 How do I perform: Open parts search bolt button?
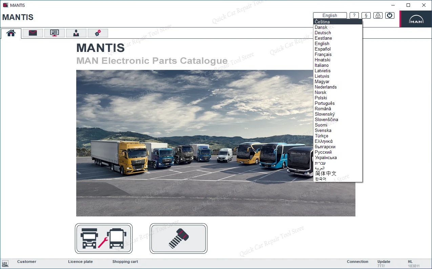(x=179, y=238)
